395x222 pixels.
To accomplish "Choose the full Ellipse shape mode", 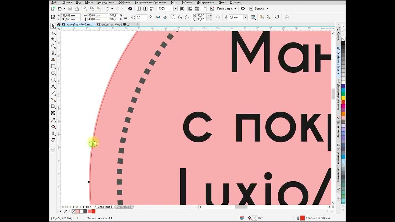I will point(173,18).
